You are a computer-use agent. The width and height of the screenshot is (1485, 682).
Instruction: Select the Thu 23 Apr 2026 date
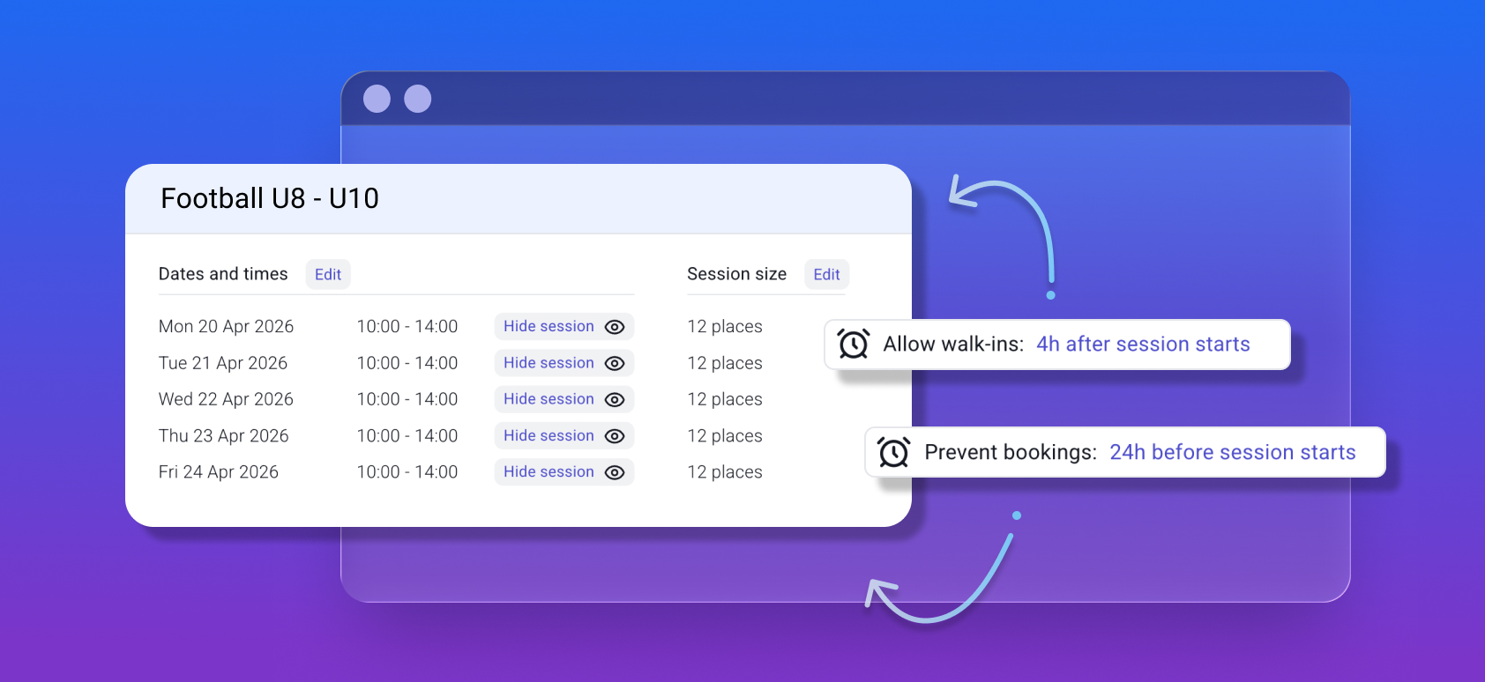224,436
